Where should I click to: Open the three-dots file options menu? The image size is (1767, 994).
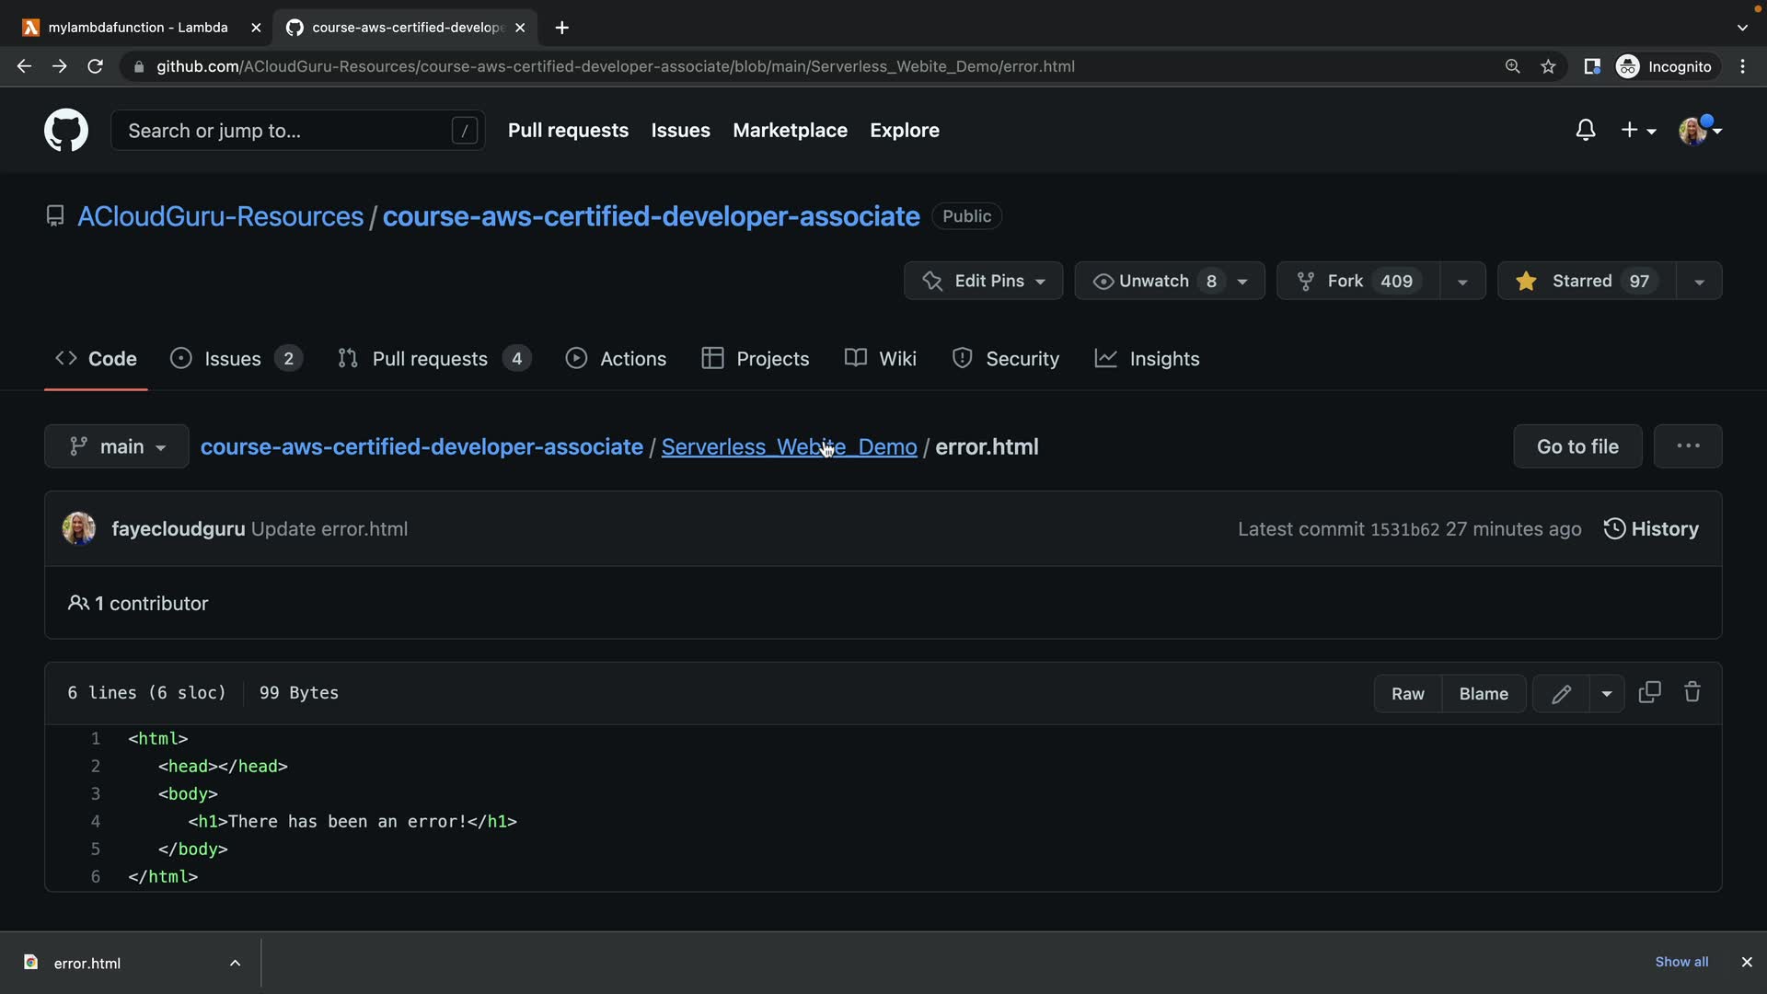[1687, 446]
